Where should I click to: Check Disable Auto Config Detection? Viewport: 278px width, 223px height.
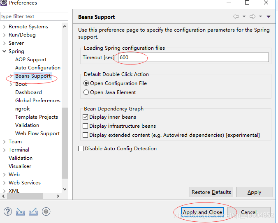coord(81,149)
